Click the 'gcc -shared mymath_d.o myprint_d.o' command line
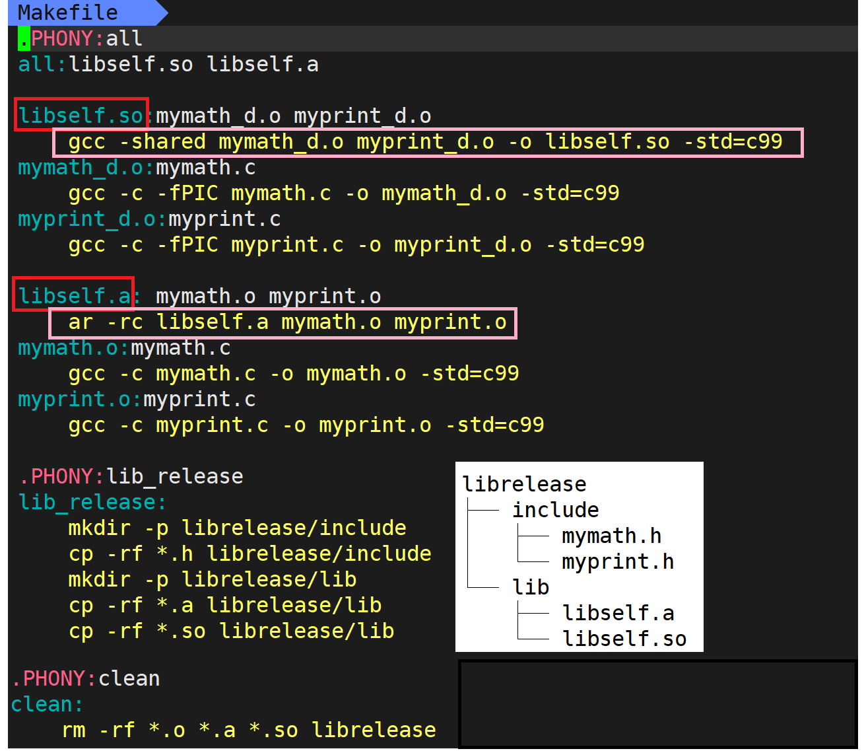The height and width of the screenshot is (753, 864). [x=425, y=141]
